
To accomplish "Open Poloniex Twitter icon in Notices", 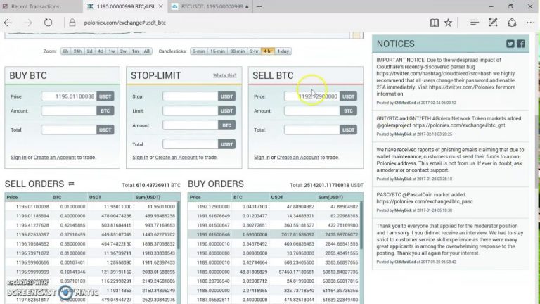I will 510,44.
